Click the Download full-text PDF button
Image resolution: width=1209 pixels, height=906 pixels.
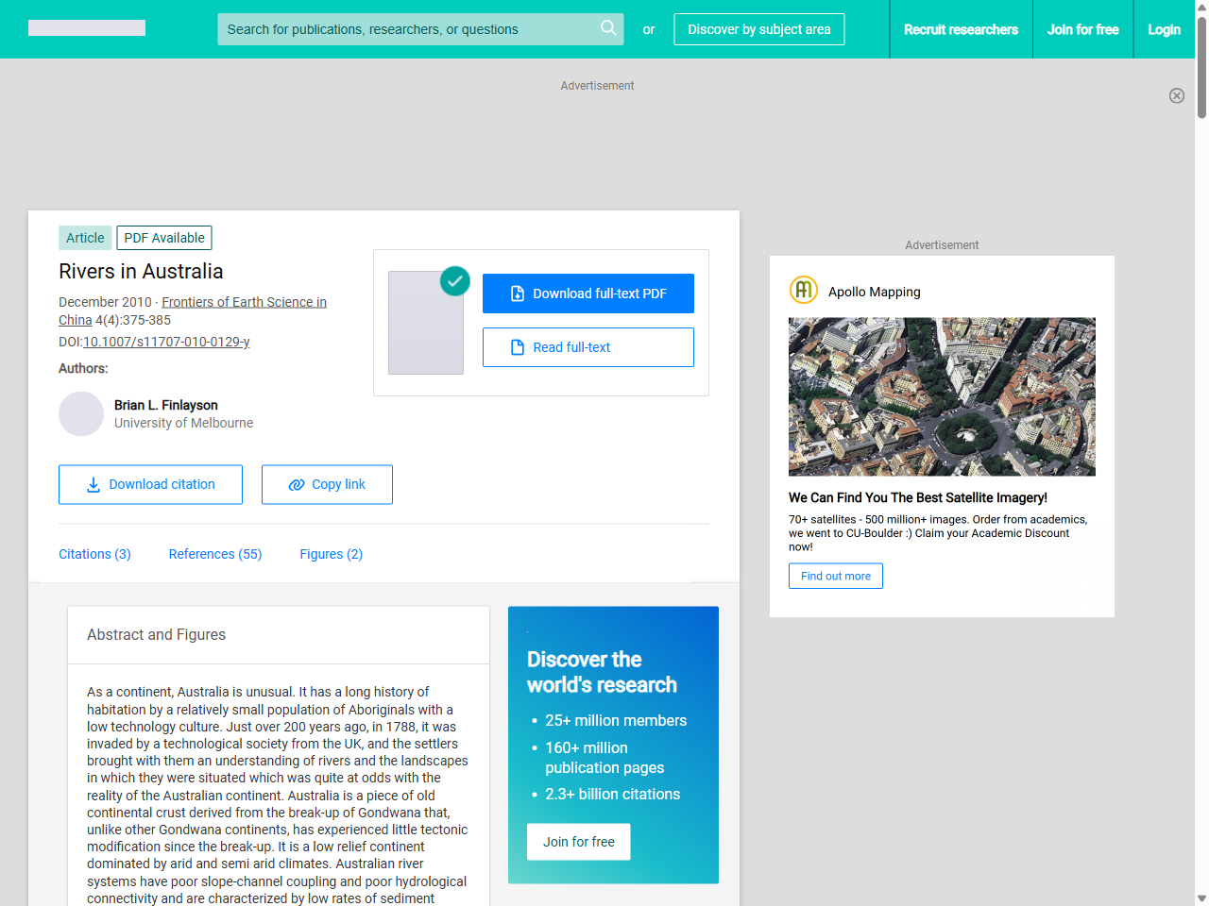(x=587, y=293)
